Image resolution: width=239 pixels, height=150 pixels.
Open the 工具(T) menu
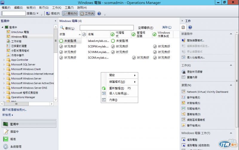point(69,8)
